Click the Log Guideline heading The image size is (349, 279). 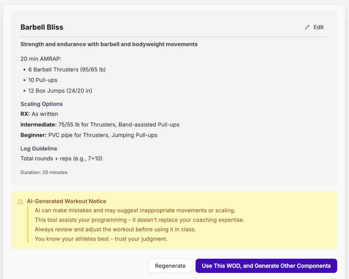click(39, 149)
